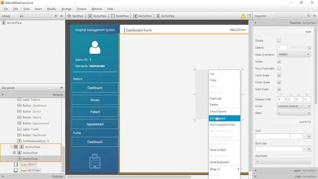Image resolution: width=318 pixels, height=179 pixels.
Task: Toggle Cache Shape checkbox
Action: coord(279,75)
